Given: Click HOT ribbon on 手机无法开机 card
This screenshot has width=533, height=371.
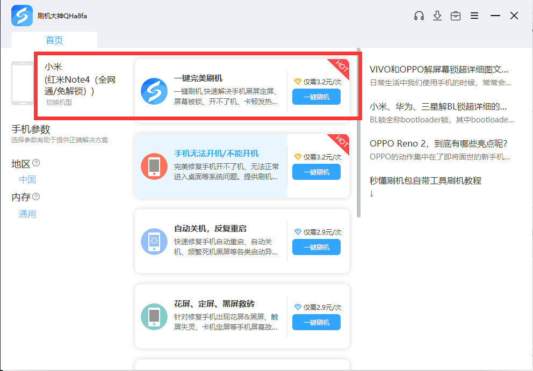Looking at the screenshot, I should point(341,142).
